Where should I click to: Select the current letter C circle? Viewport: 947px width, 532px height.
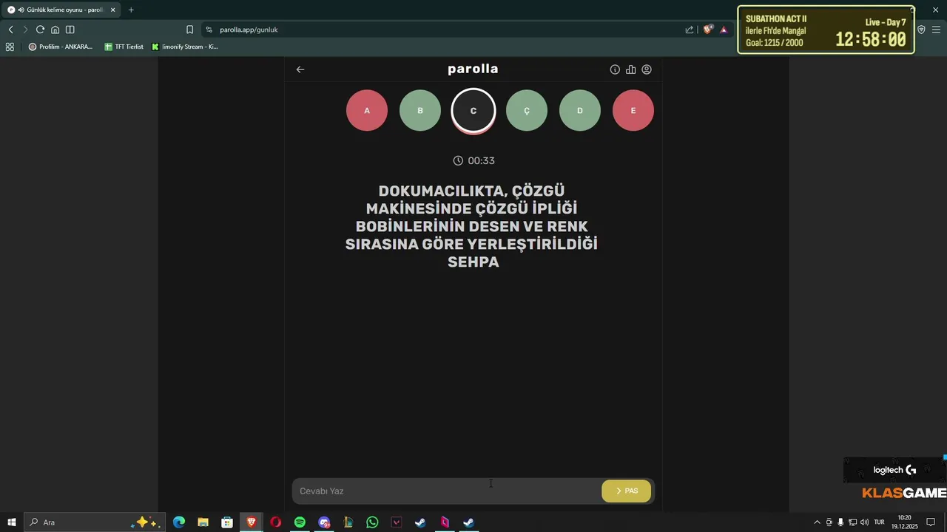coord(473,111)
